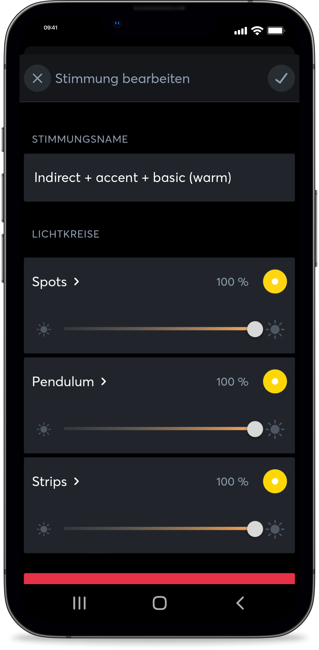Click the Stimmungsname text field
319x650 pixels.
tap(159, 178)
